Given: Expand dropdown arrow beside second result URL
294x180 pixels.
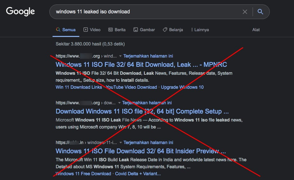Looking at the screenshot, I should click(x=119, y=103).
